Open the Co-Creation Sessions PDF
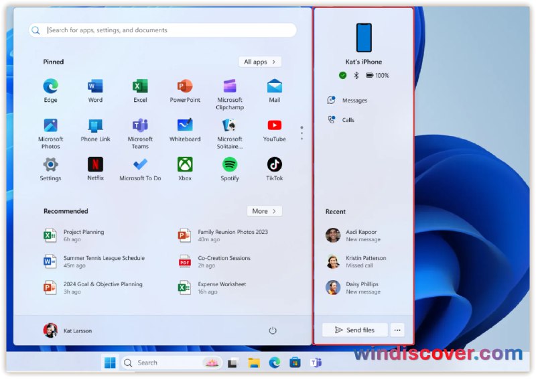Viewport: 536px width, 380px height. pyautogui.click(x=214, y=261)
